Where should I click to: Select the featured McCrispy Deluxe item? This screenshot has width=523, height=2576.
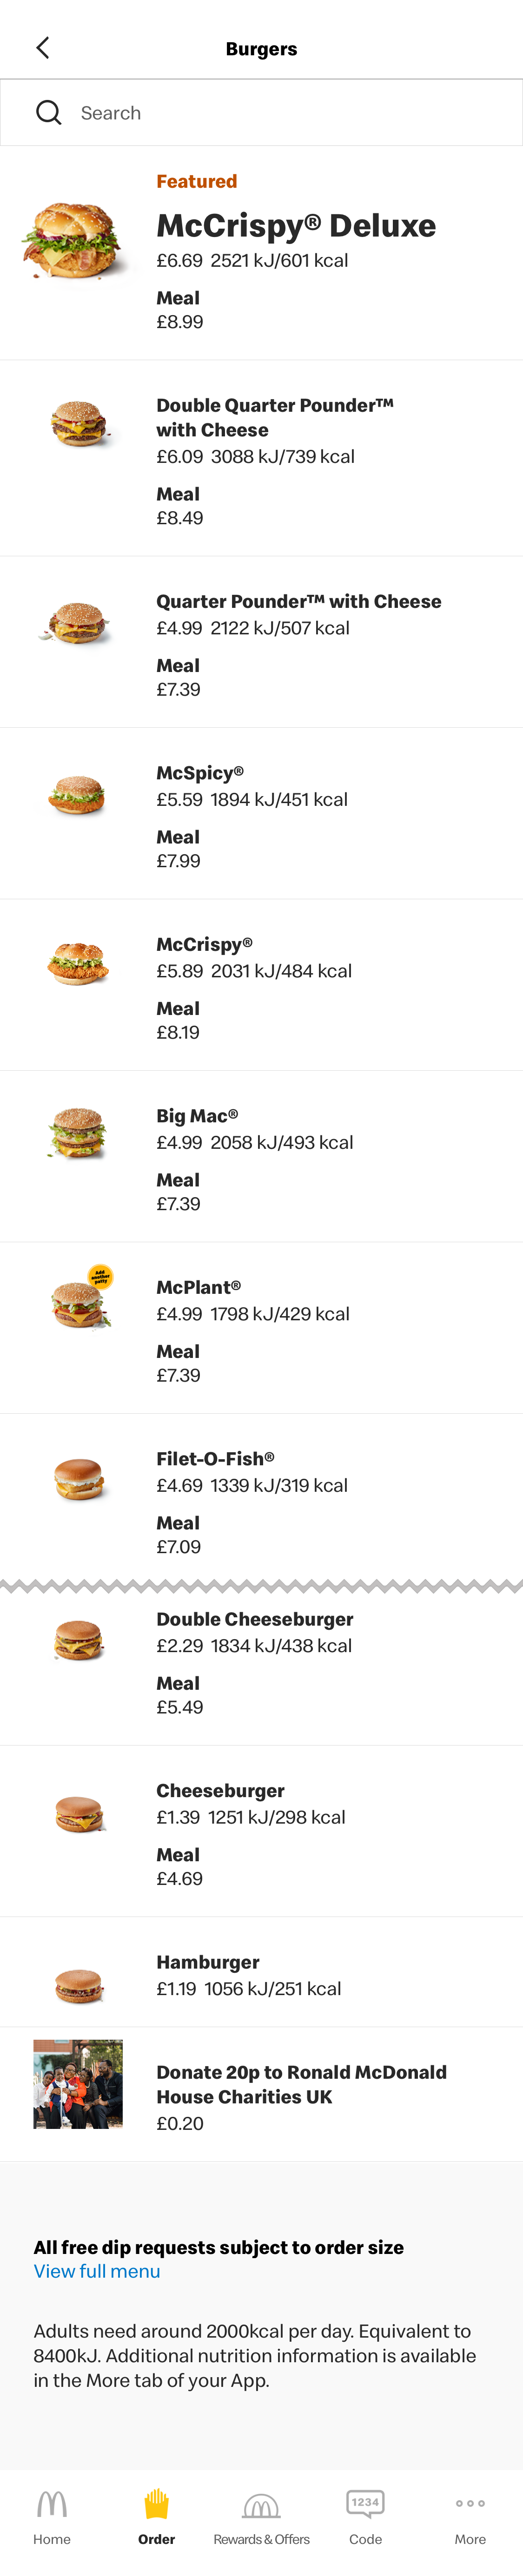(x=296, y=226)
